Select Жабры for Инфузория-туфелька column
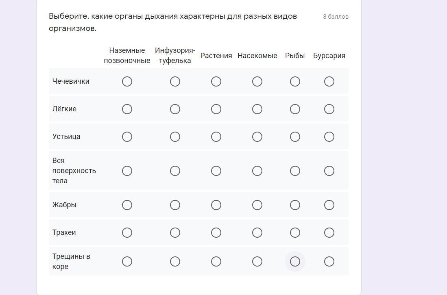Screen dimensions: 447x295 pyautogui.click(x=175, y=205)
